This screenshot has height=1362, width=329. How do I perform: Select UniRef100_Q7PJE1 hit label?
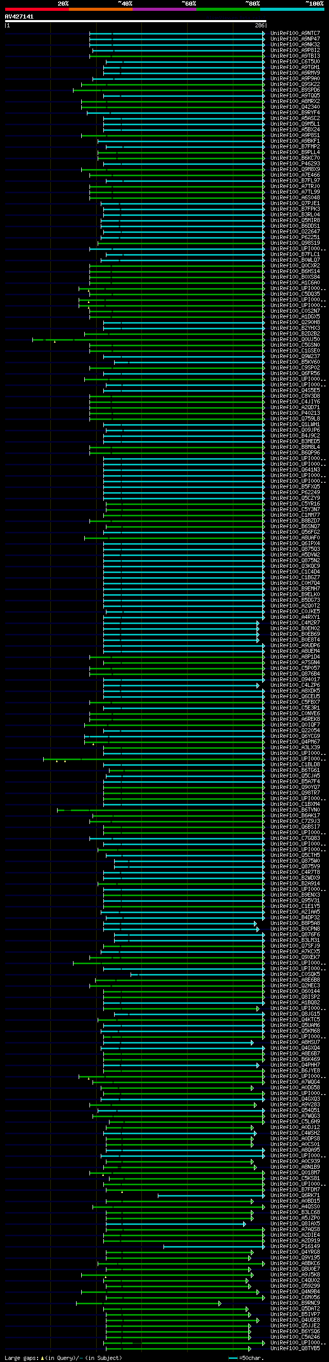[295, 204]
